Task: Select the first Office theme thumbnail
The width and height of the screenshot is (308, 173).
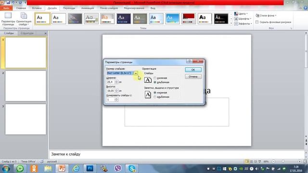Action: tap(42, 19)
